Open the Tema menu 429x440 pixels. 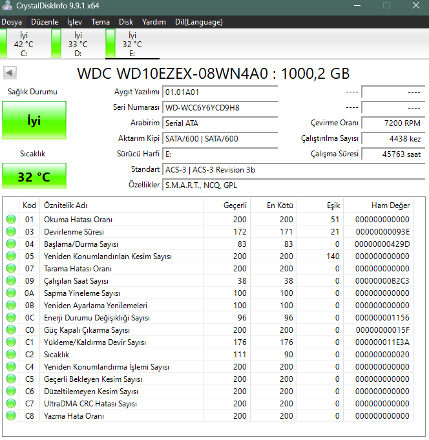coord(100,22)
